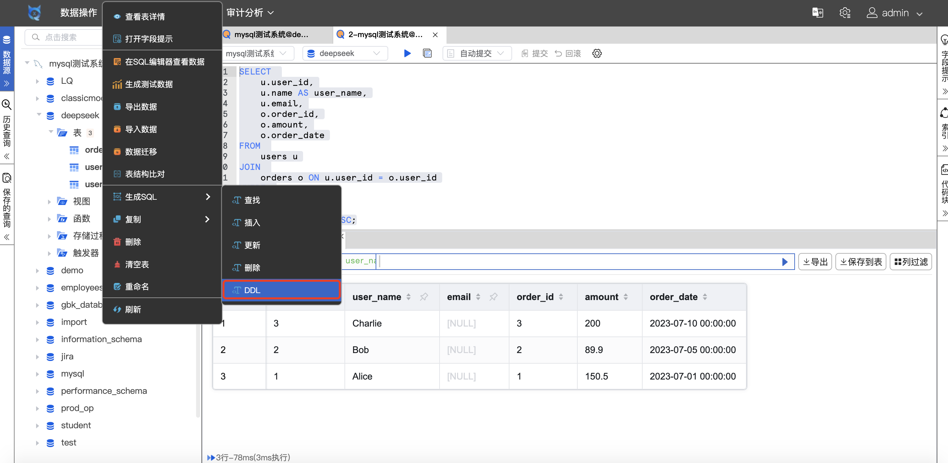948x463 pixels.
Task: Run the filter with the blue arrow icon
Action: (x=785, y=262)
